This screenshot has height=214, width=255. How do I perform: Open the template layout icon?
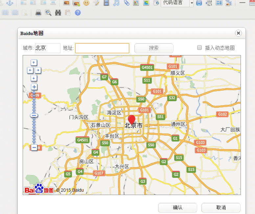click(219, 3)
